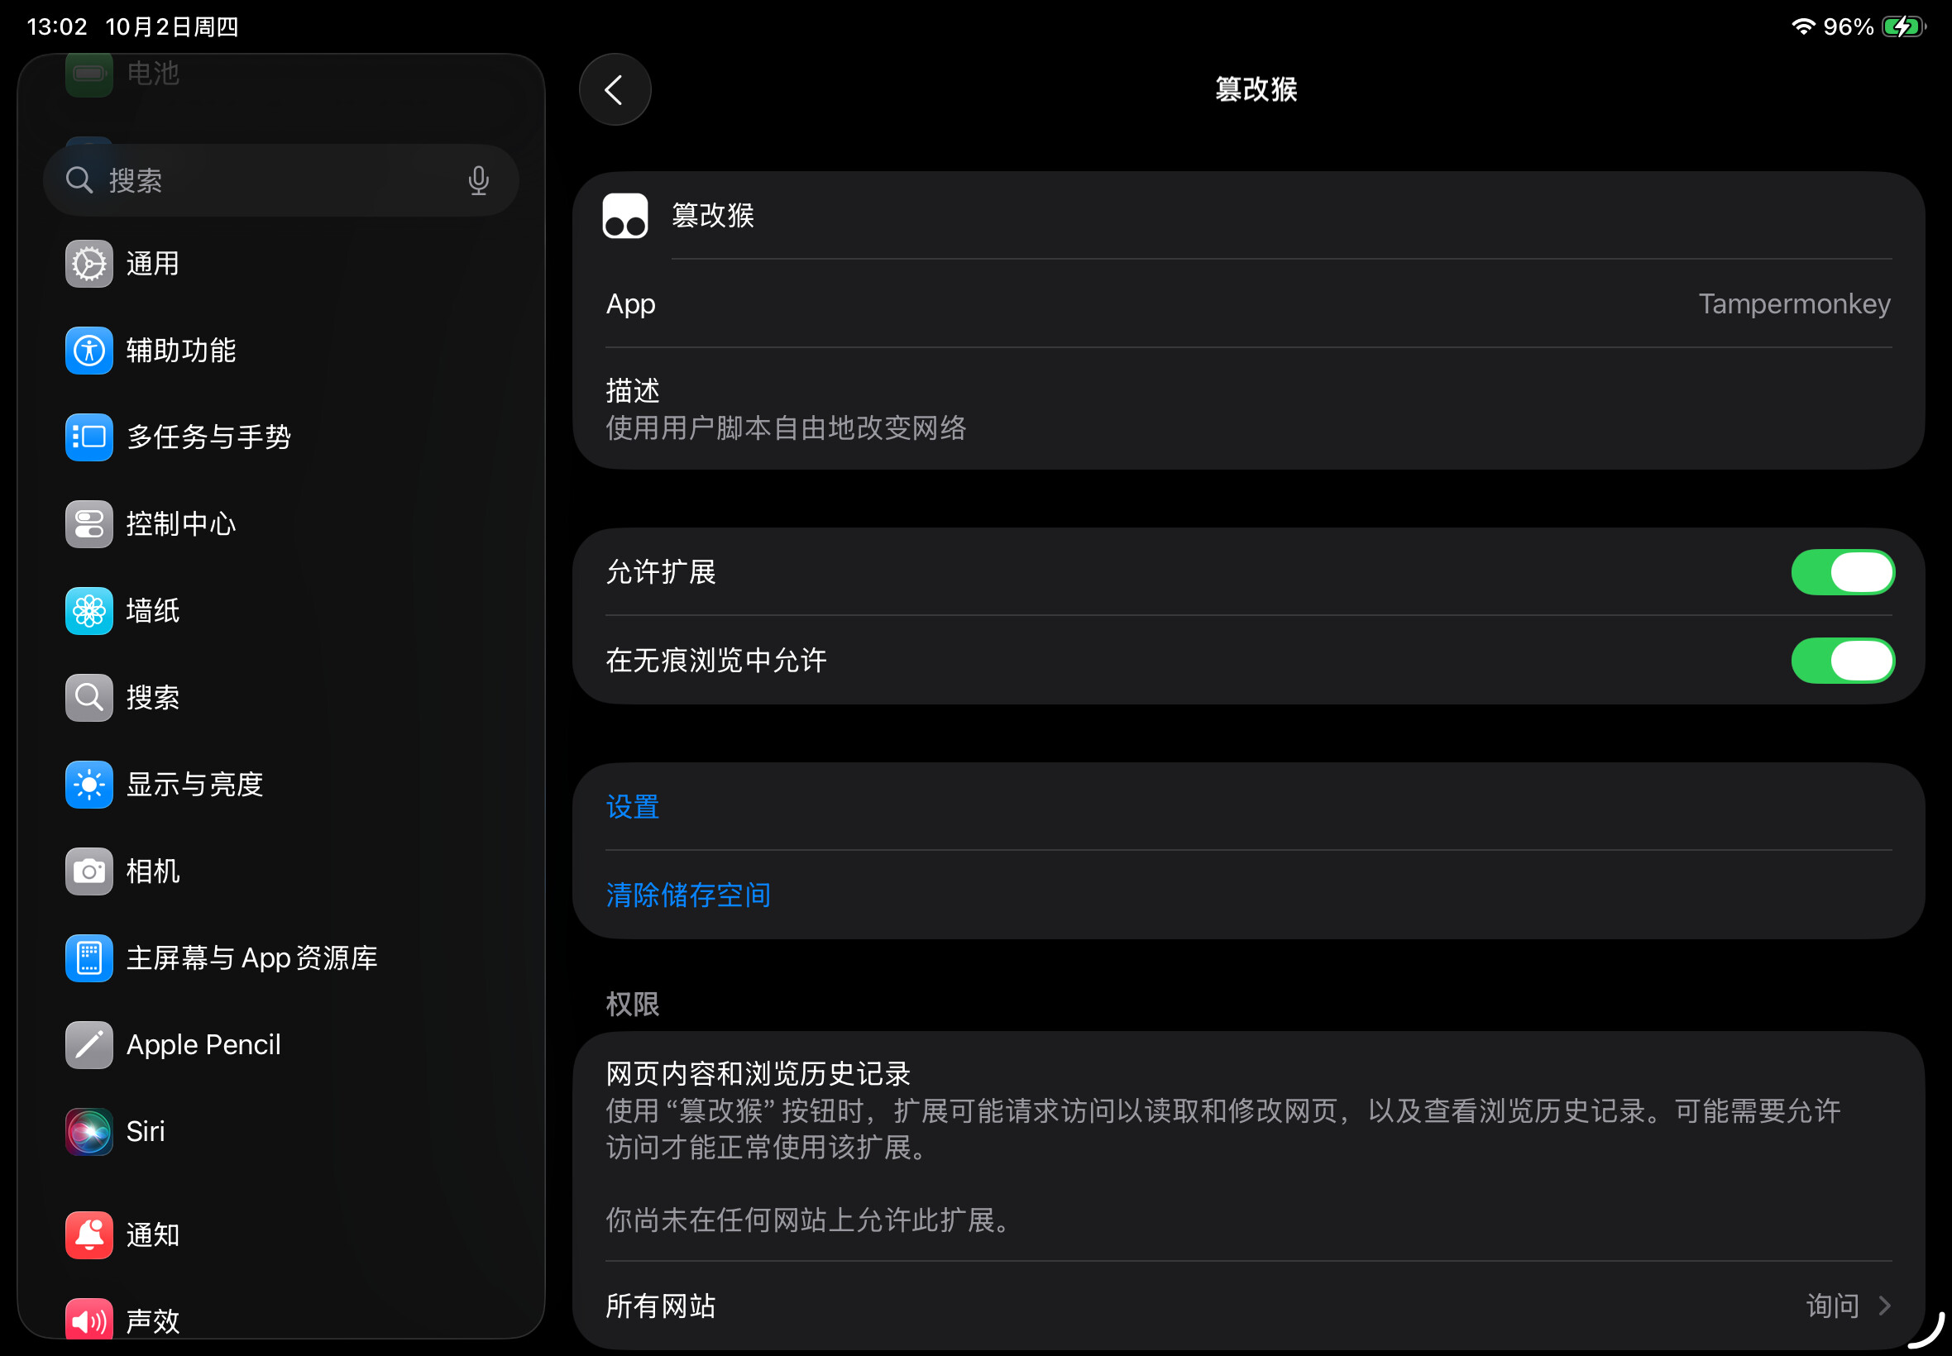Tap the Tampermonkey app icon
Viewport: 1952px width, 1356px height.
624,216
